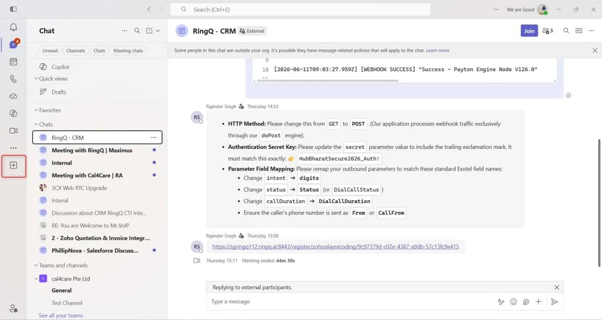
Task: Open the Calendar app in left rail
Action: (x=14, y=62)
